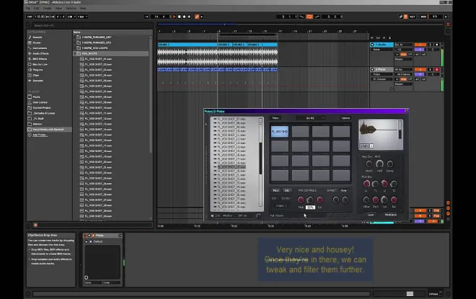Open the Poise Effect type dropdown
The height and width of the screenshot is (299, 476).
344,190
